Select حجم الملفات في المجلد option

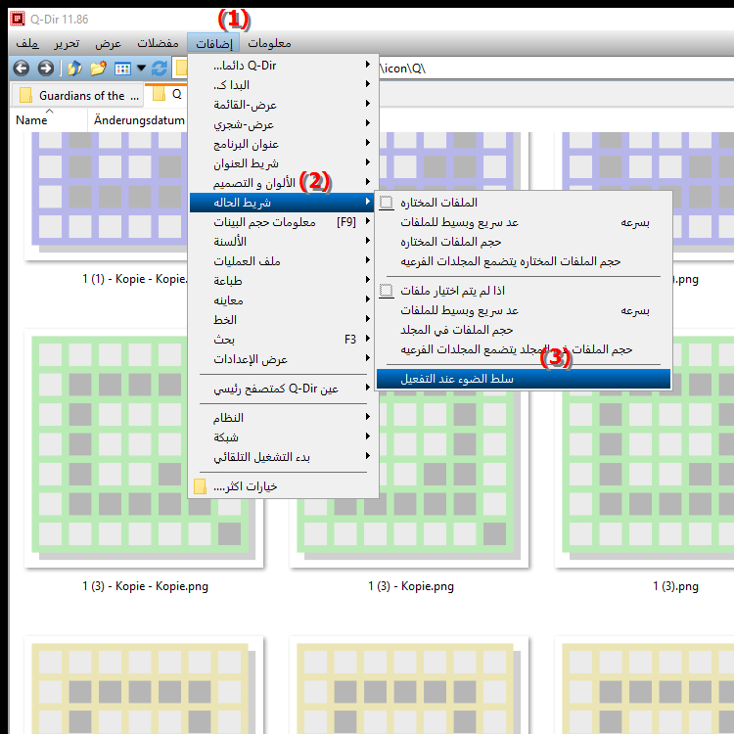click(x=524, y=330)
